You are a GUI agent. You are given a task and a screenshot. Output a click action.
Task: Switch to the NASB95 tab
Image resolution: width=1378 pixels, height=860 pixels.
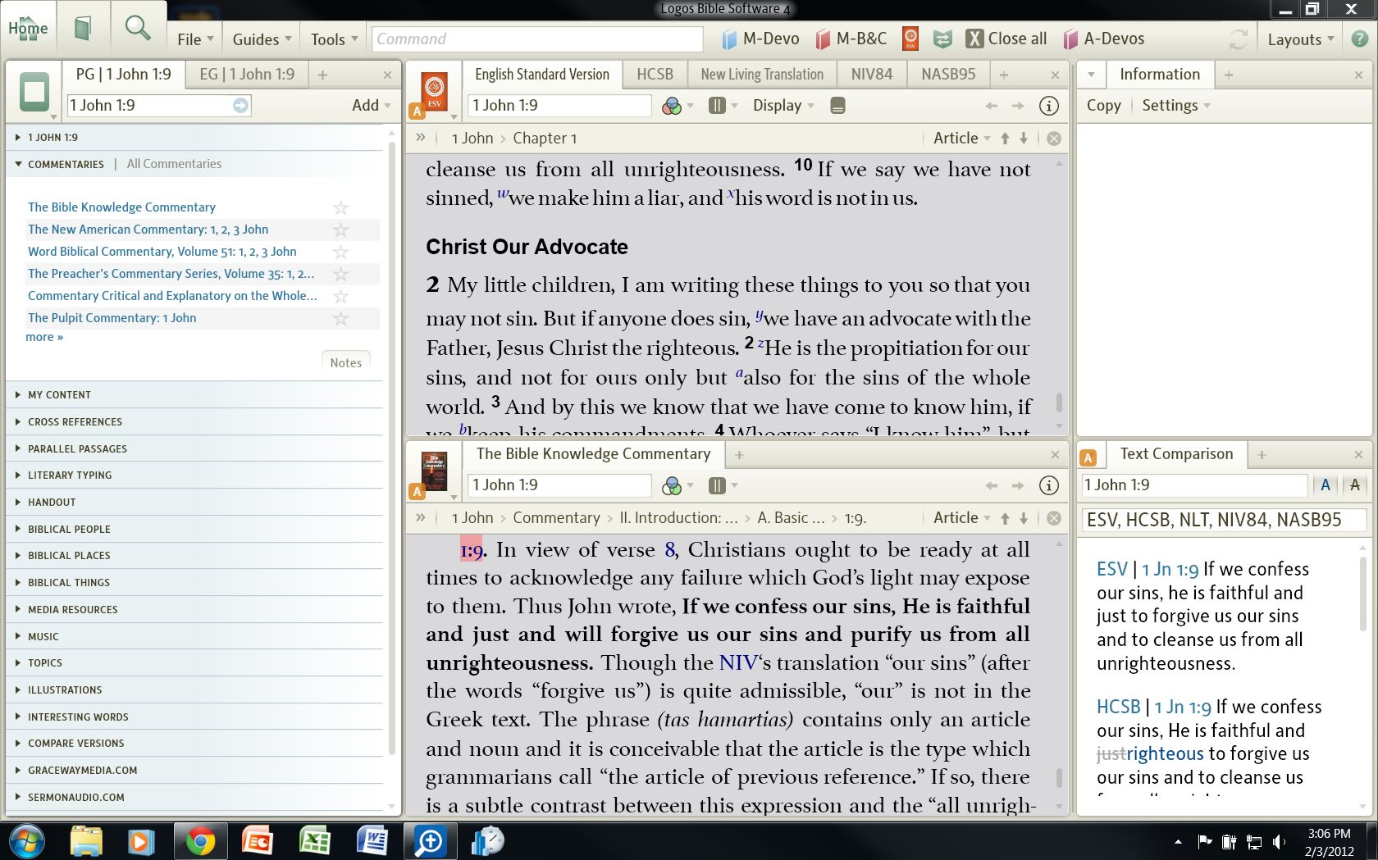click(948, 75)
